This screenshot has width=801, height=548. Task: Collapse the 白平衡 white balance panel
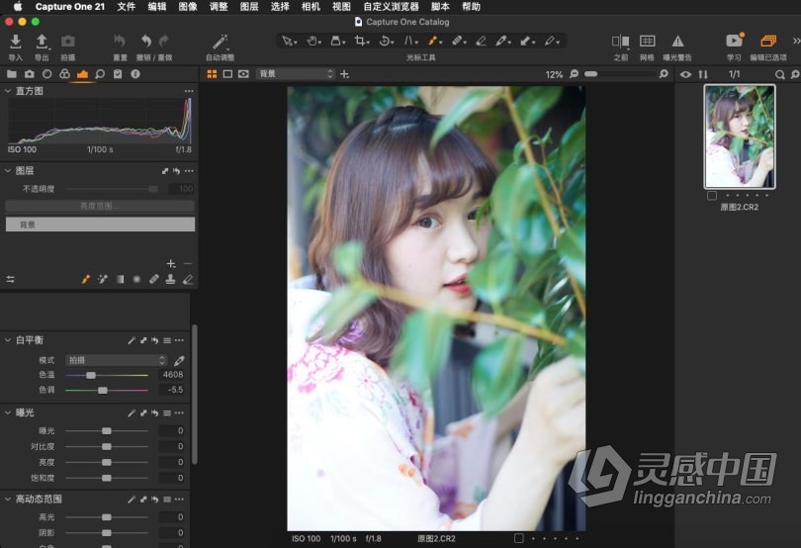pyautogui.click(x=8, y=340)
